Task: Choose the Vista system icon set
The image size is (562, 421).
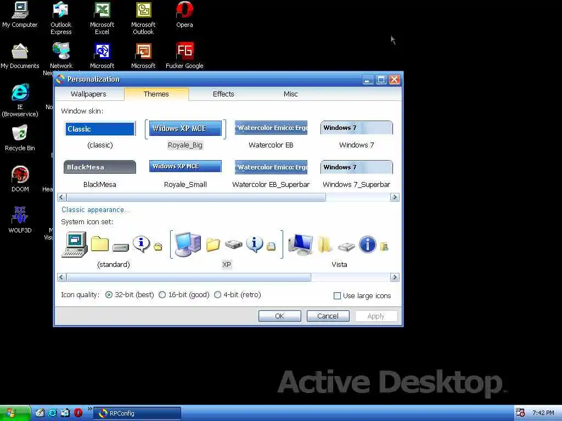Action: pos(339,249)
